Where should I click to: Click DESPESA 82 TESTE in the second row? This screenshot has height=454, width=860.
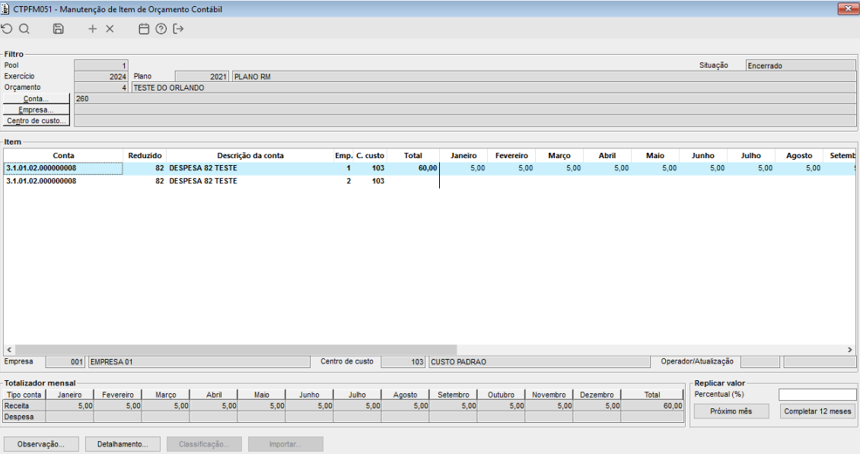tap(203, 181)
